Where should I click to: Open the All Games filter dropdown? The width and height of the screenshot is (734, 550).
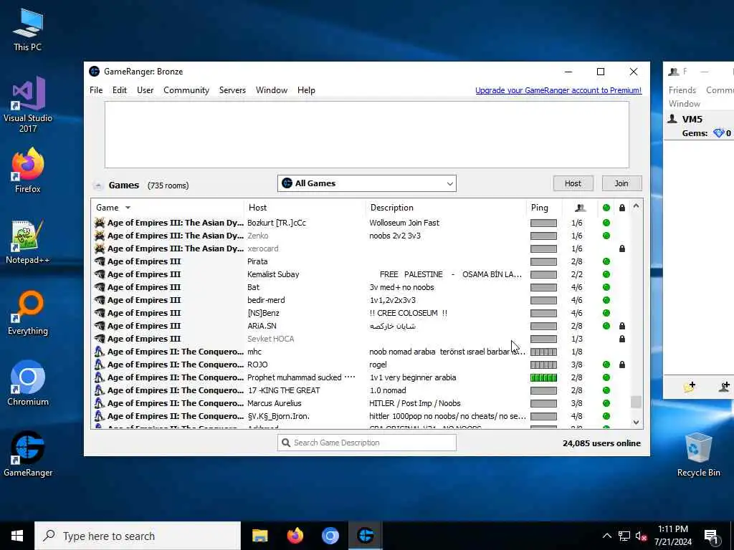click(366, 183)
